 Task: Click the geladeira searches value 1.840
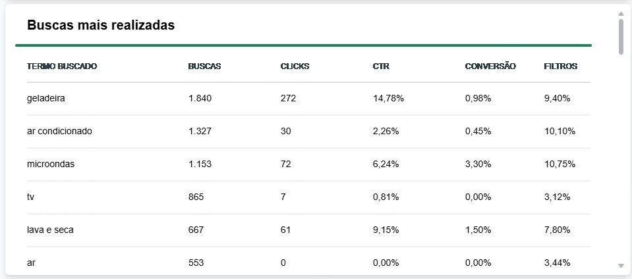click(200, 99)
